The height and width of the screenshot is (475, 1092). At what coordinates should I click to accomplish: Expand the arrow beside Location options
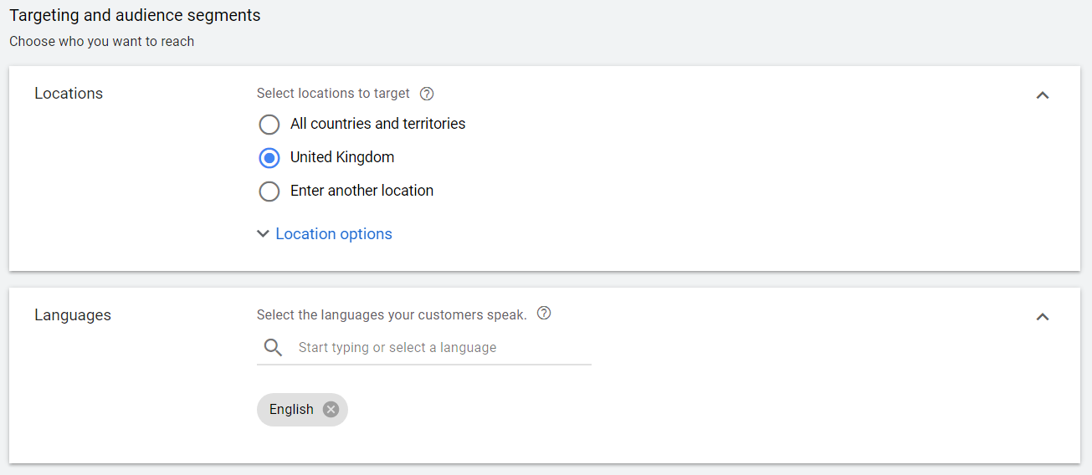coord(264,234)
